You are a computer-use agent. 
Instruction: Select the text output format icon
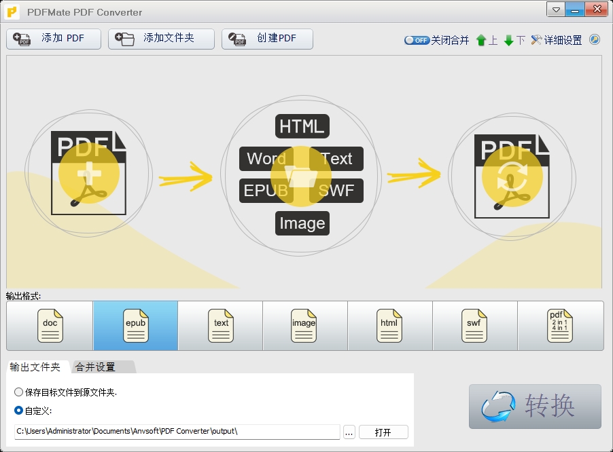pos(220,326)
